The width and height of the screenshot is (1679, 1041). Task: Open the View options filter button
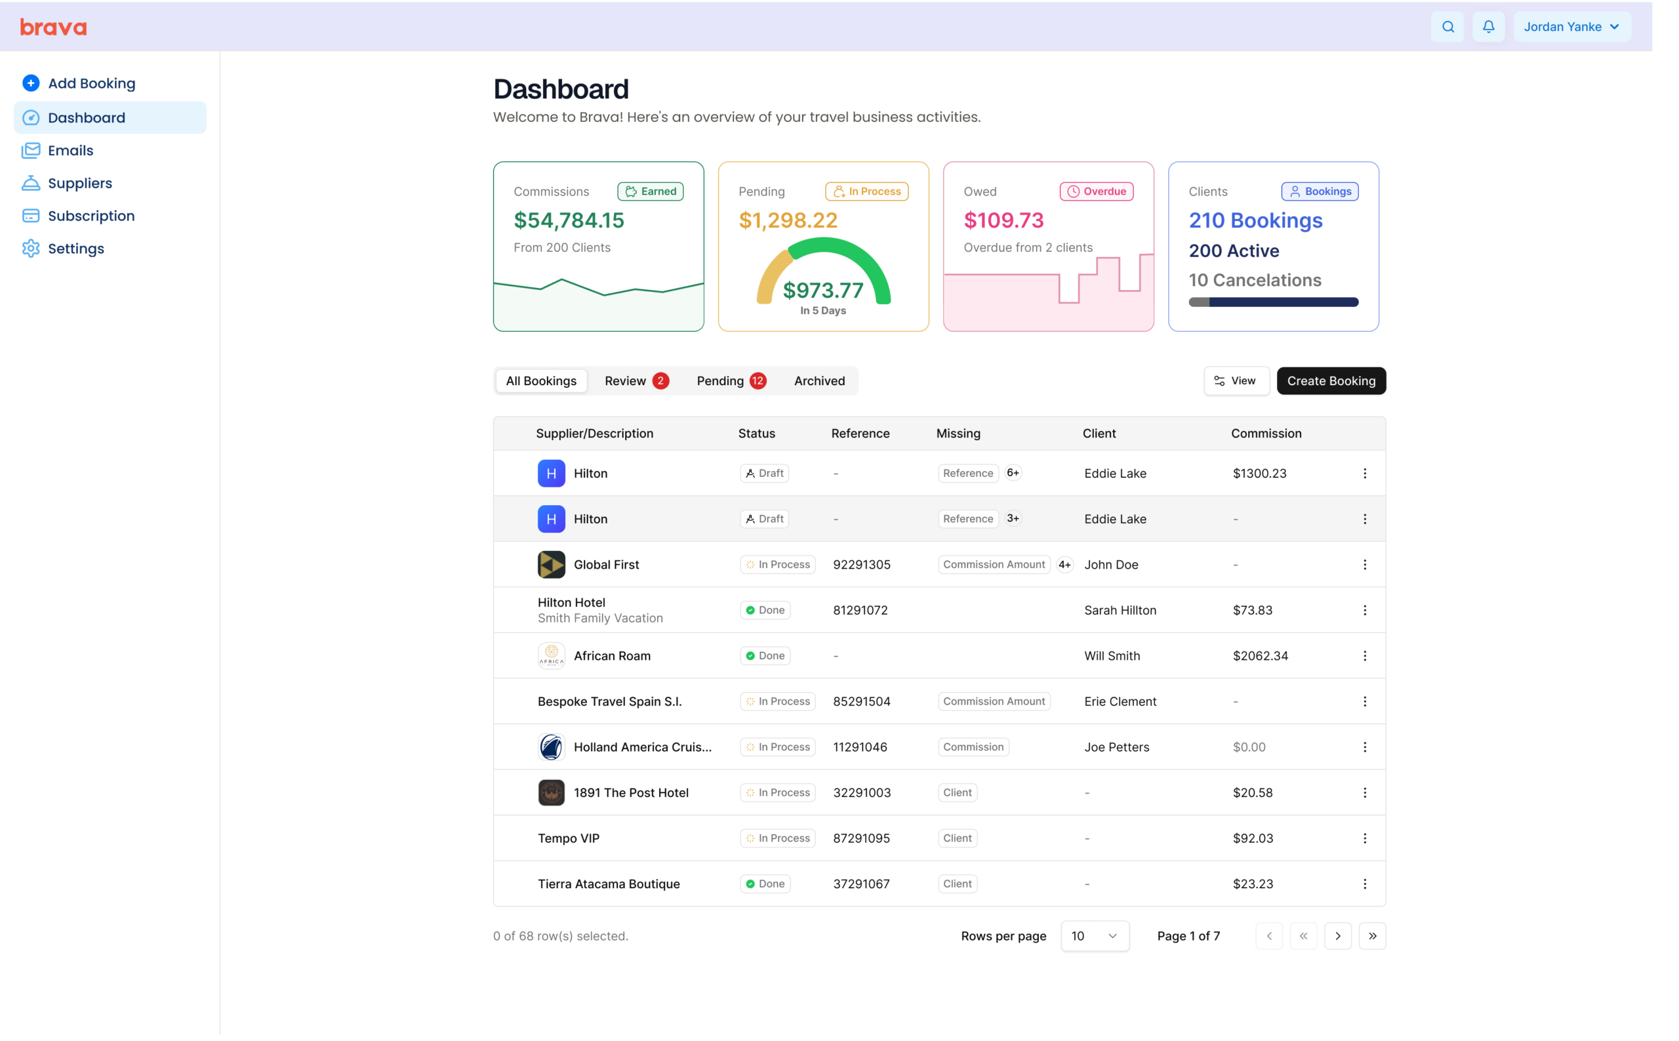1236,380
